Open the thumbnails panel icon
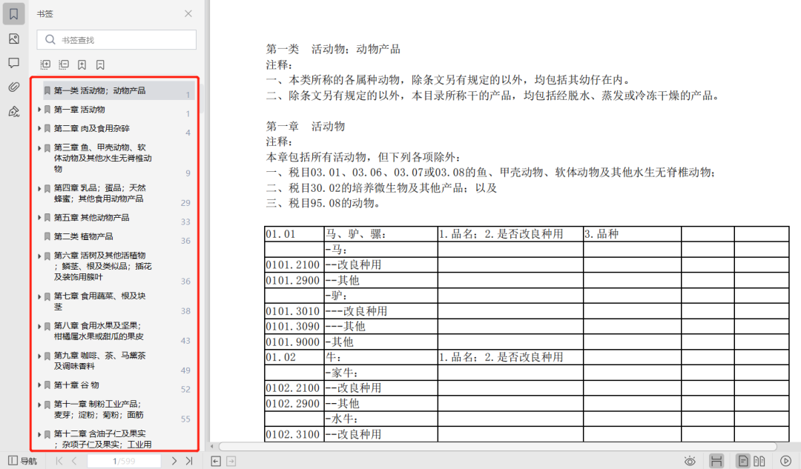This screenshot has width=801, height=469. 14,39
